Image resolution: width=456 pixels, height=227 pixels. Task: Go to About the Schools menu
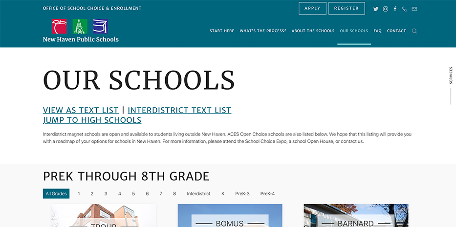(x=313, y=31)
